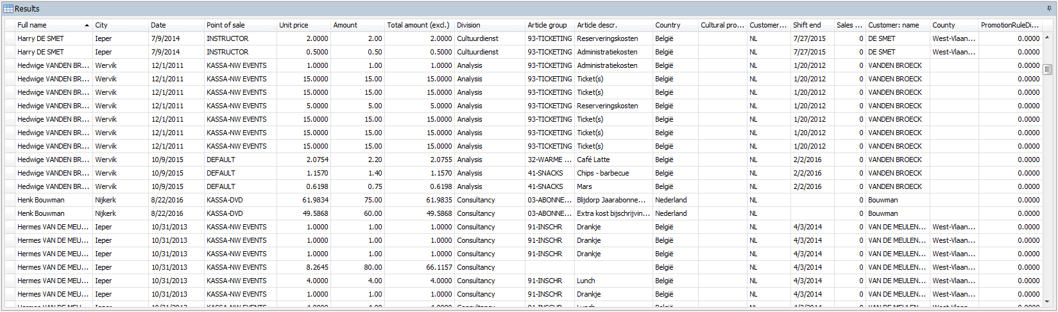Click the Results panel grid icon
The width and height of the screenshot is (1058, 312).
click(8, 9)
